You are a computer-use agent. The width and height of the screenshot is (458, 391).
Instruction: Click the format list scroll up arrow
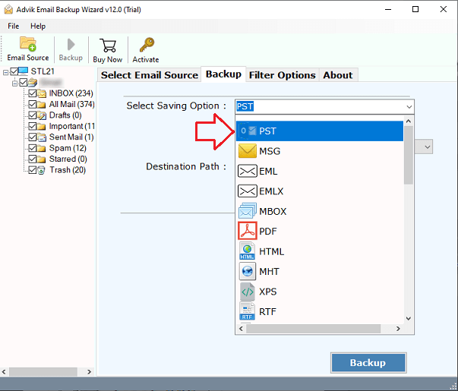coord(409,121)
